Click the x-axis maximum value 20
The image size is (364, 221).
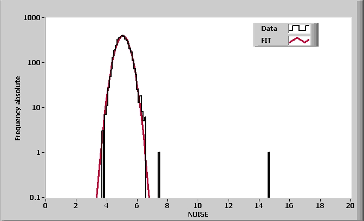(350, 206)
